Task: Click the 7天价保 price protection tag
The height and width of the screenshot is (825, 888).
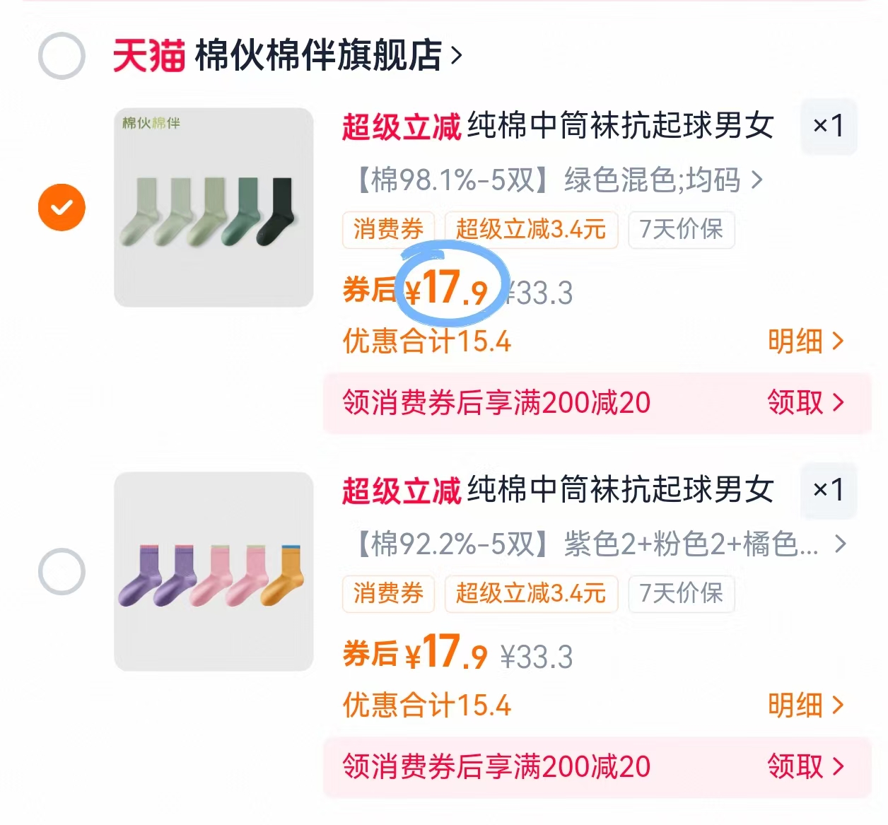Action: (681, 229)
